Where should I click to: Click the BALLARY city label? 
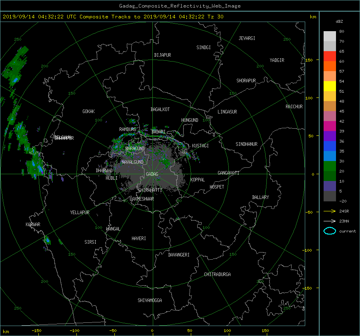260,197
